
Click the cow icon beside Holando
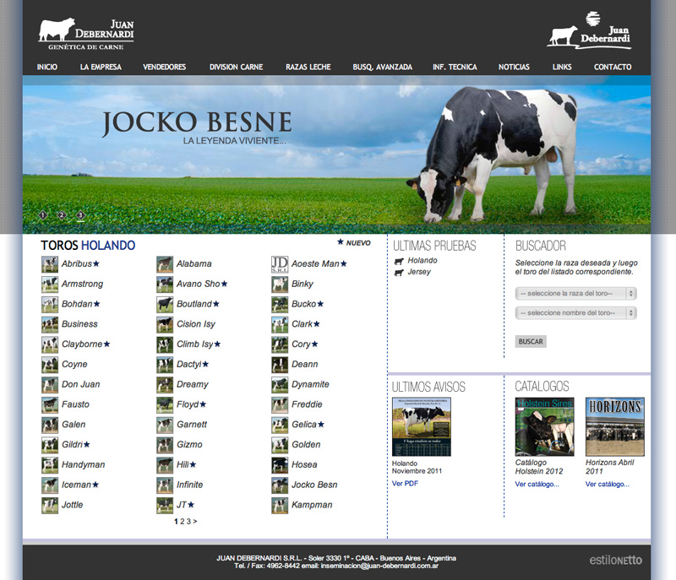[x=399, y=261]
